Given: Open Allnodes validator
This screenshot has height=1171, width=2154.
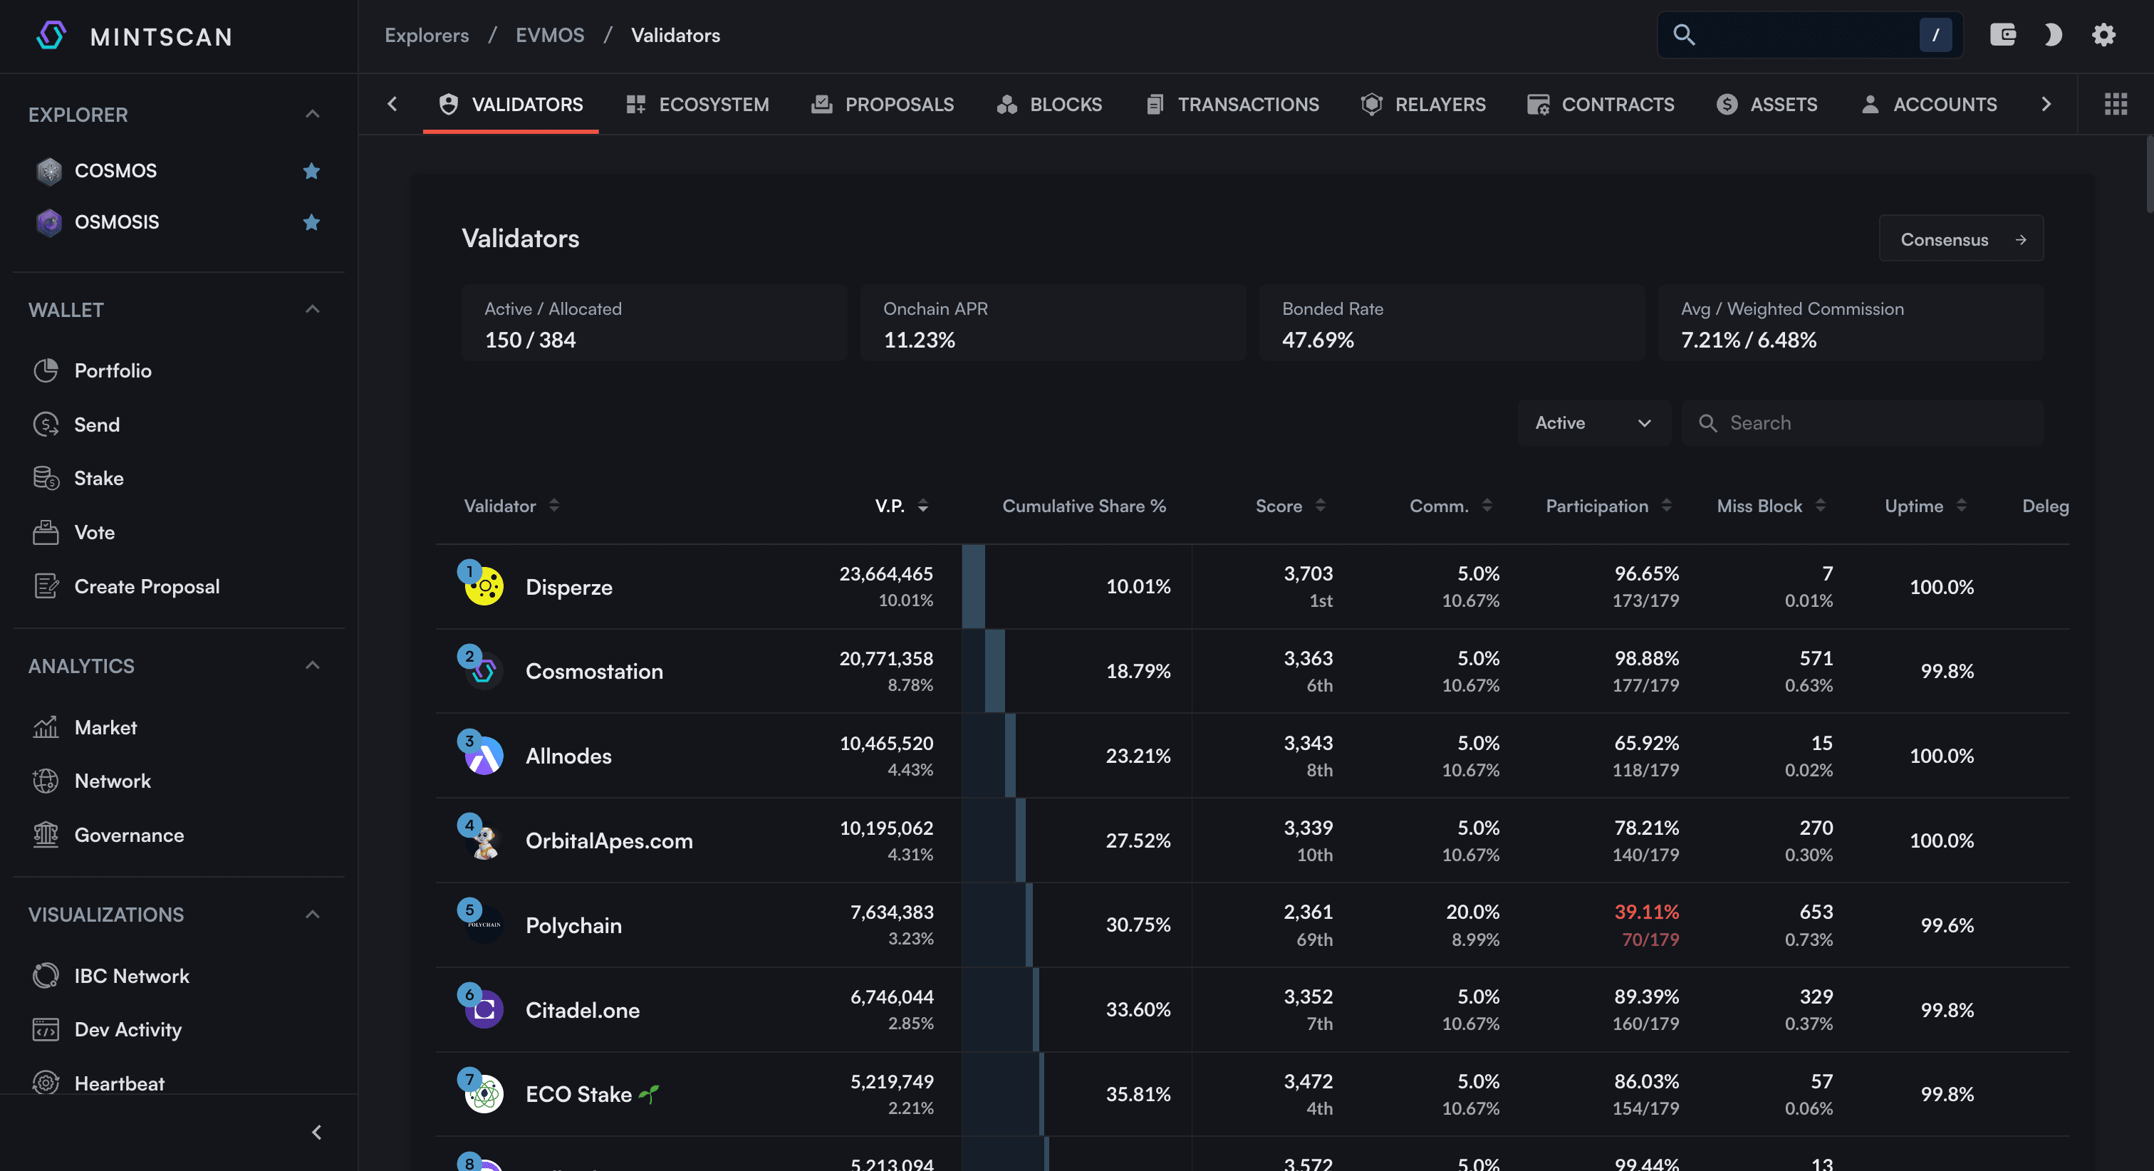Looking at the screenshot, I should coord(568,756).
